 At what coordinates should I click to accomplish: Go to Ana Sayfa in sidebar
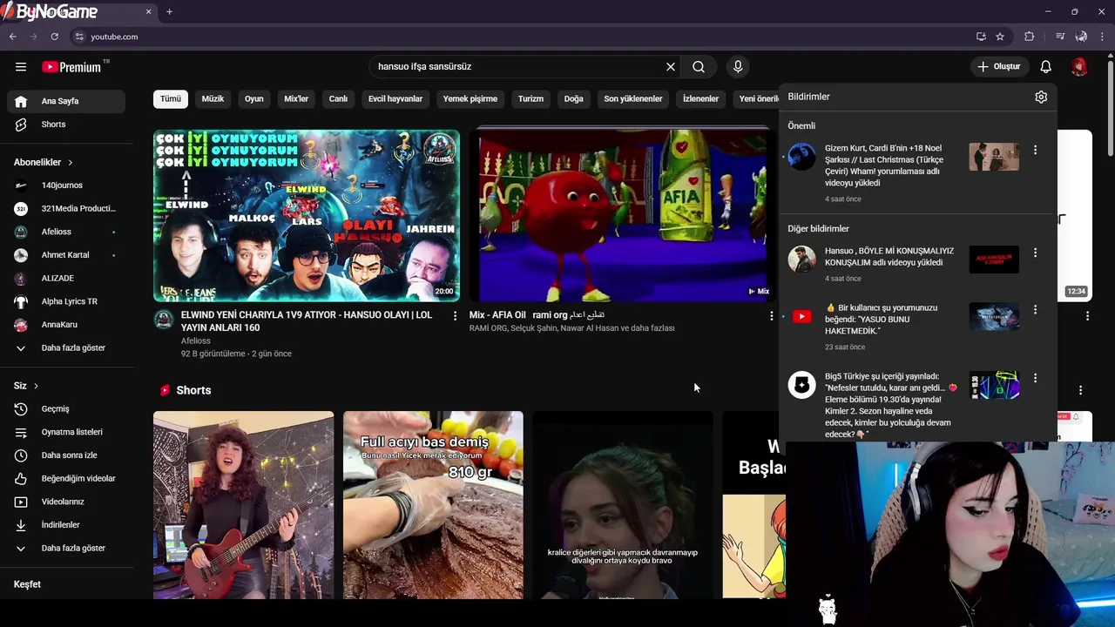pyautogui.click(x=66, y=101)
